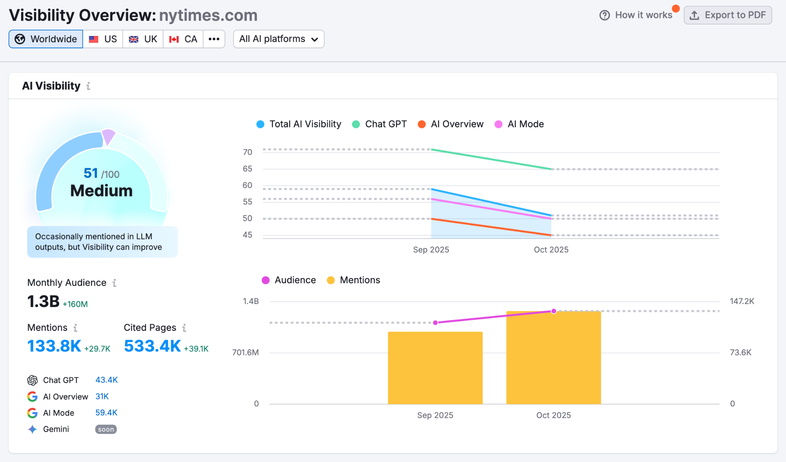Click the AI Visibility info icon

(x=88, y=86)
